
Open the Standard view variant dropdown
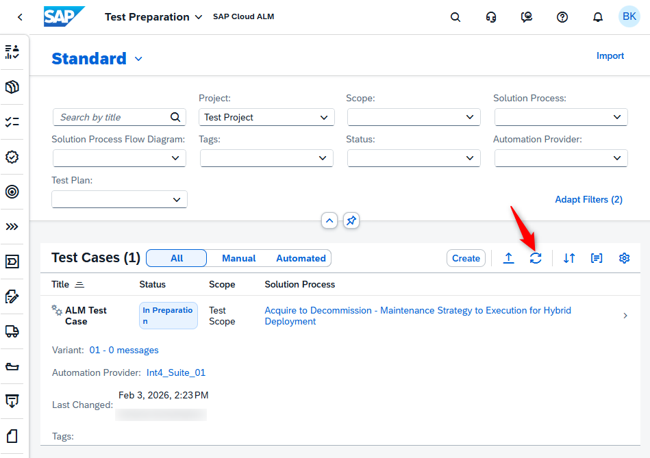pyautogui.click(x=138, y=59)
